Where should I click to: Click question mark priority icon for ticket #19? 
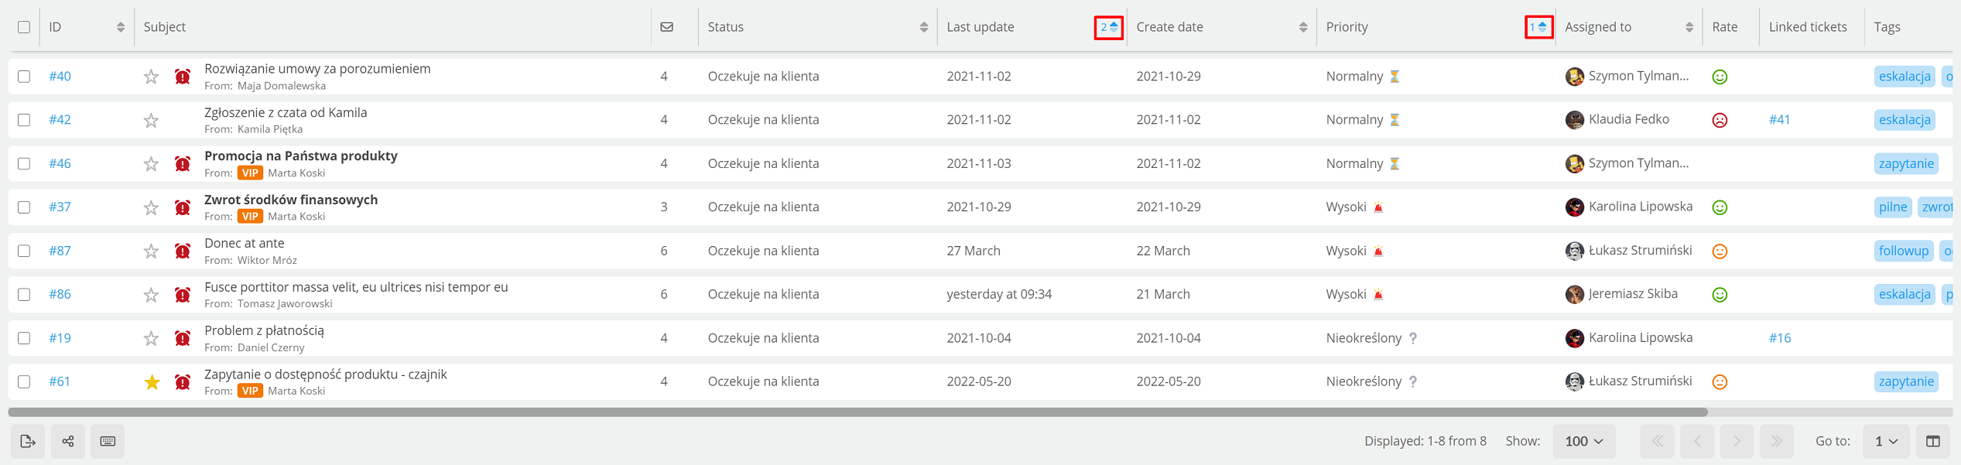(1413, 338)
